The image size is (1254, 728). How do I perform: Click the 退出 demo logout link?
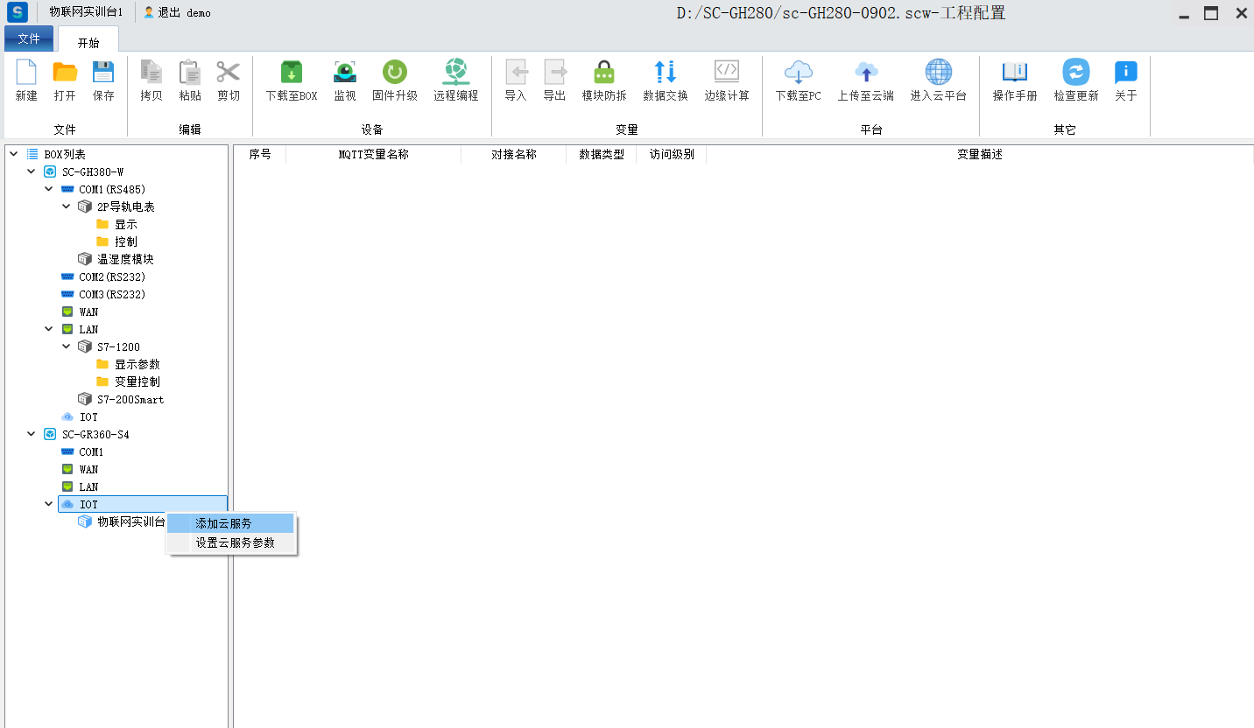tap(178, 13)
